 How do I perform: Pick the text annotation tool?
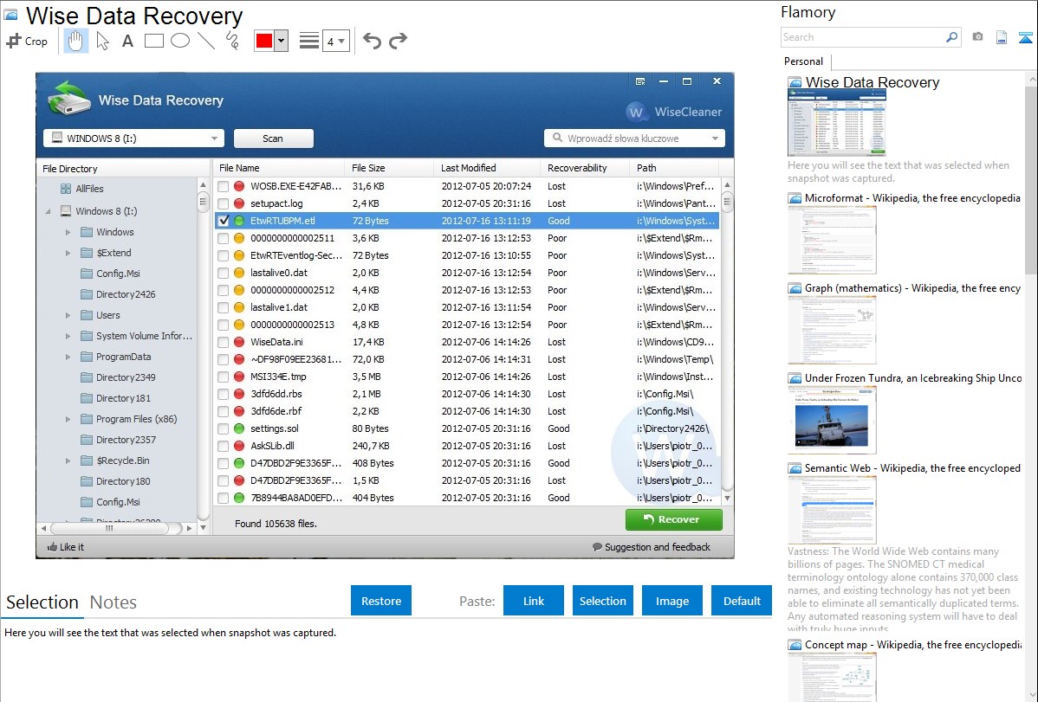127,41
